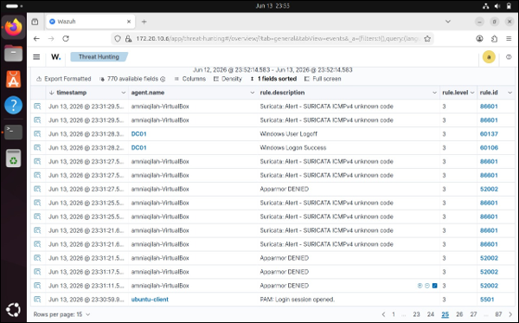Click the Firefox address bar URL
Image resolution: width=519 pixels, height=323 pixels.
click(278, 39)
